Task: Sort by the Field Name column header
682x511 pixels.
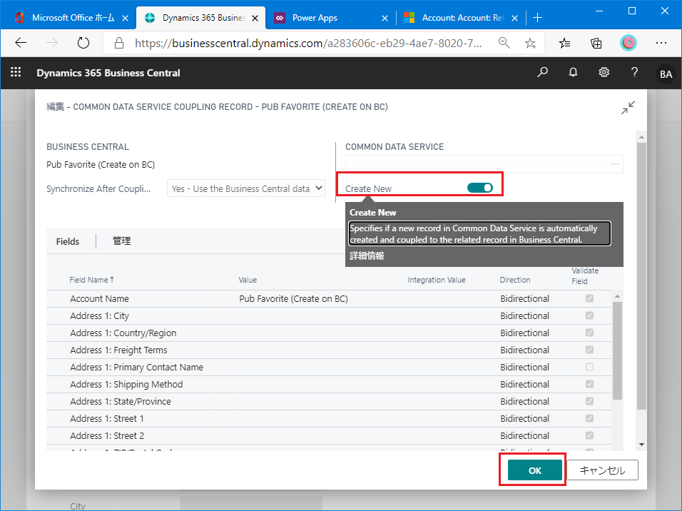Action: click(x=91, y=280)
